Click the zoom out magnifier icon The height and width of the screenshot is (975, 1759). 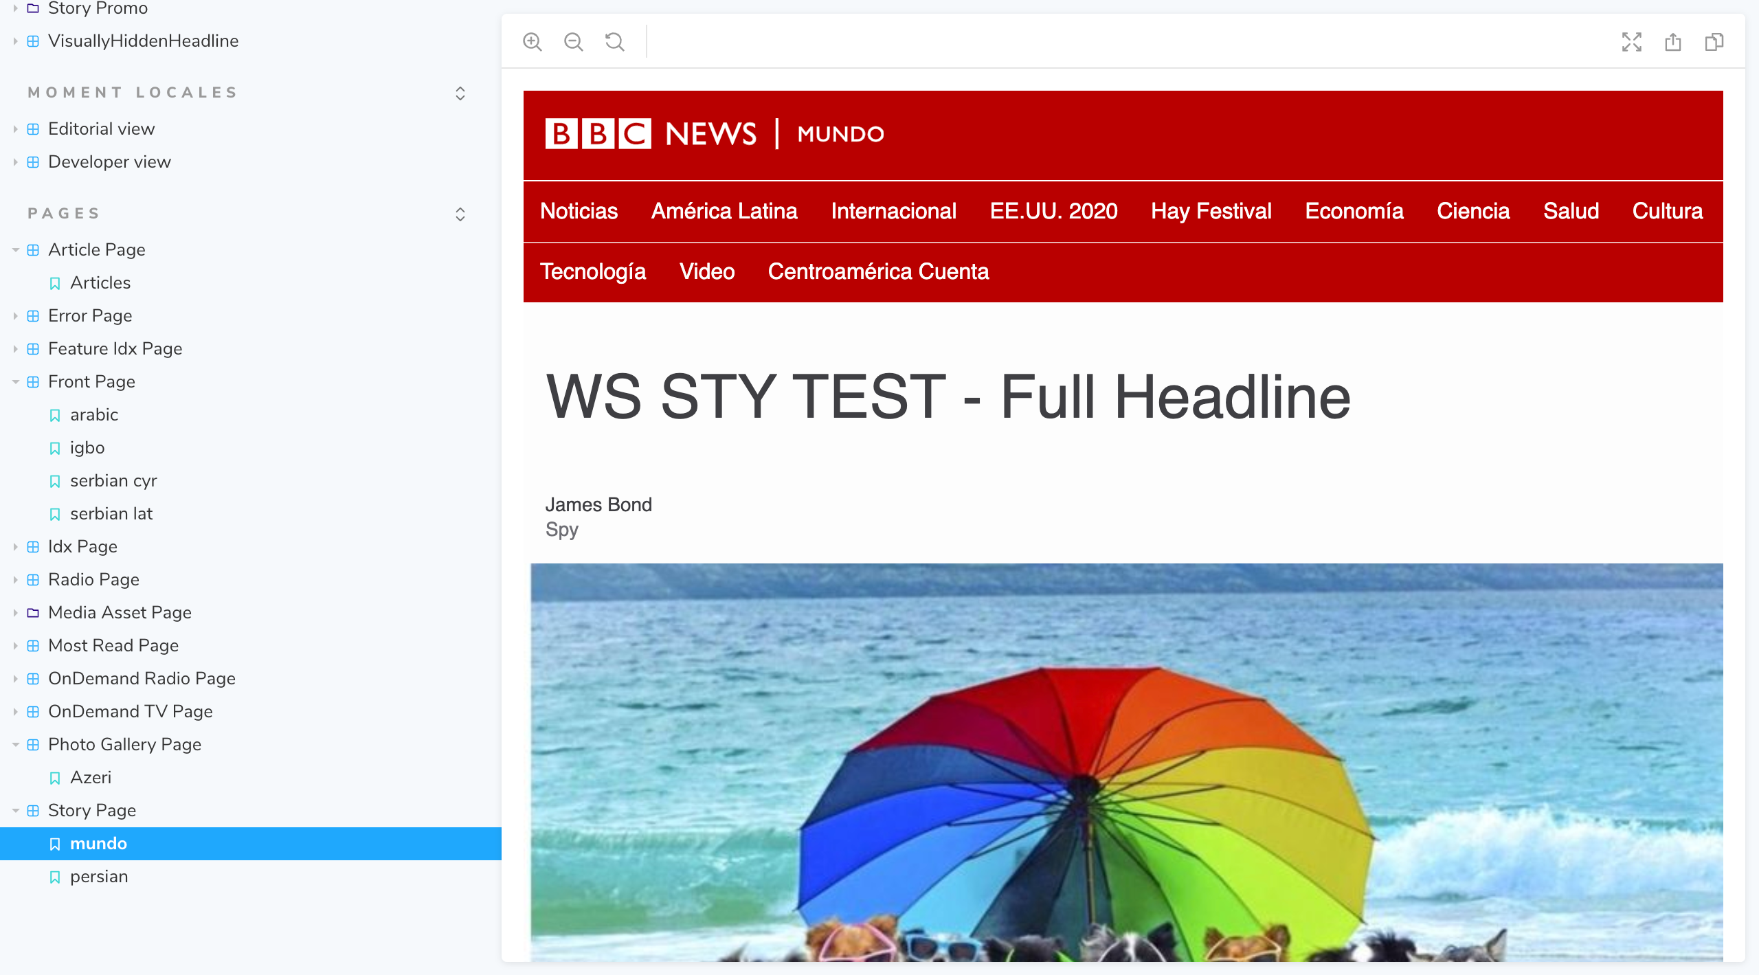pyautogui.click(x=574, y=42)
